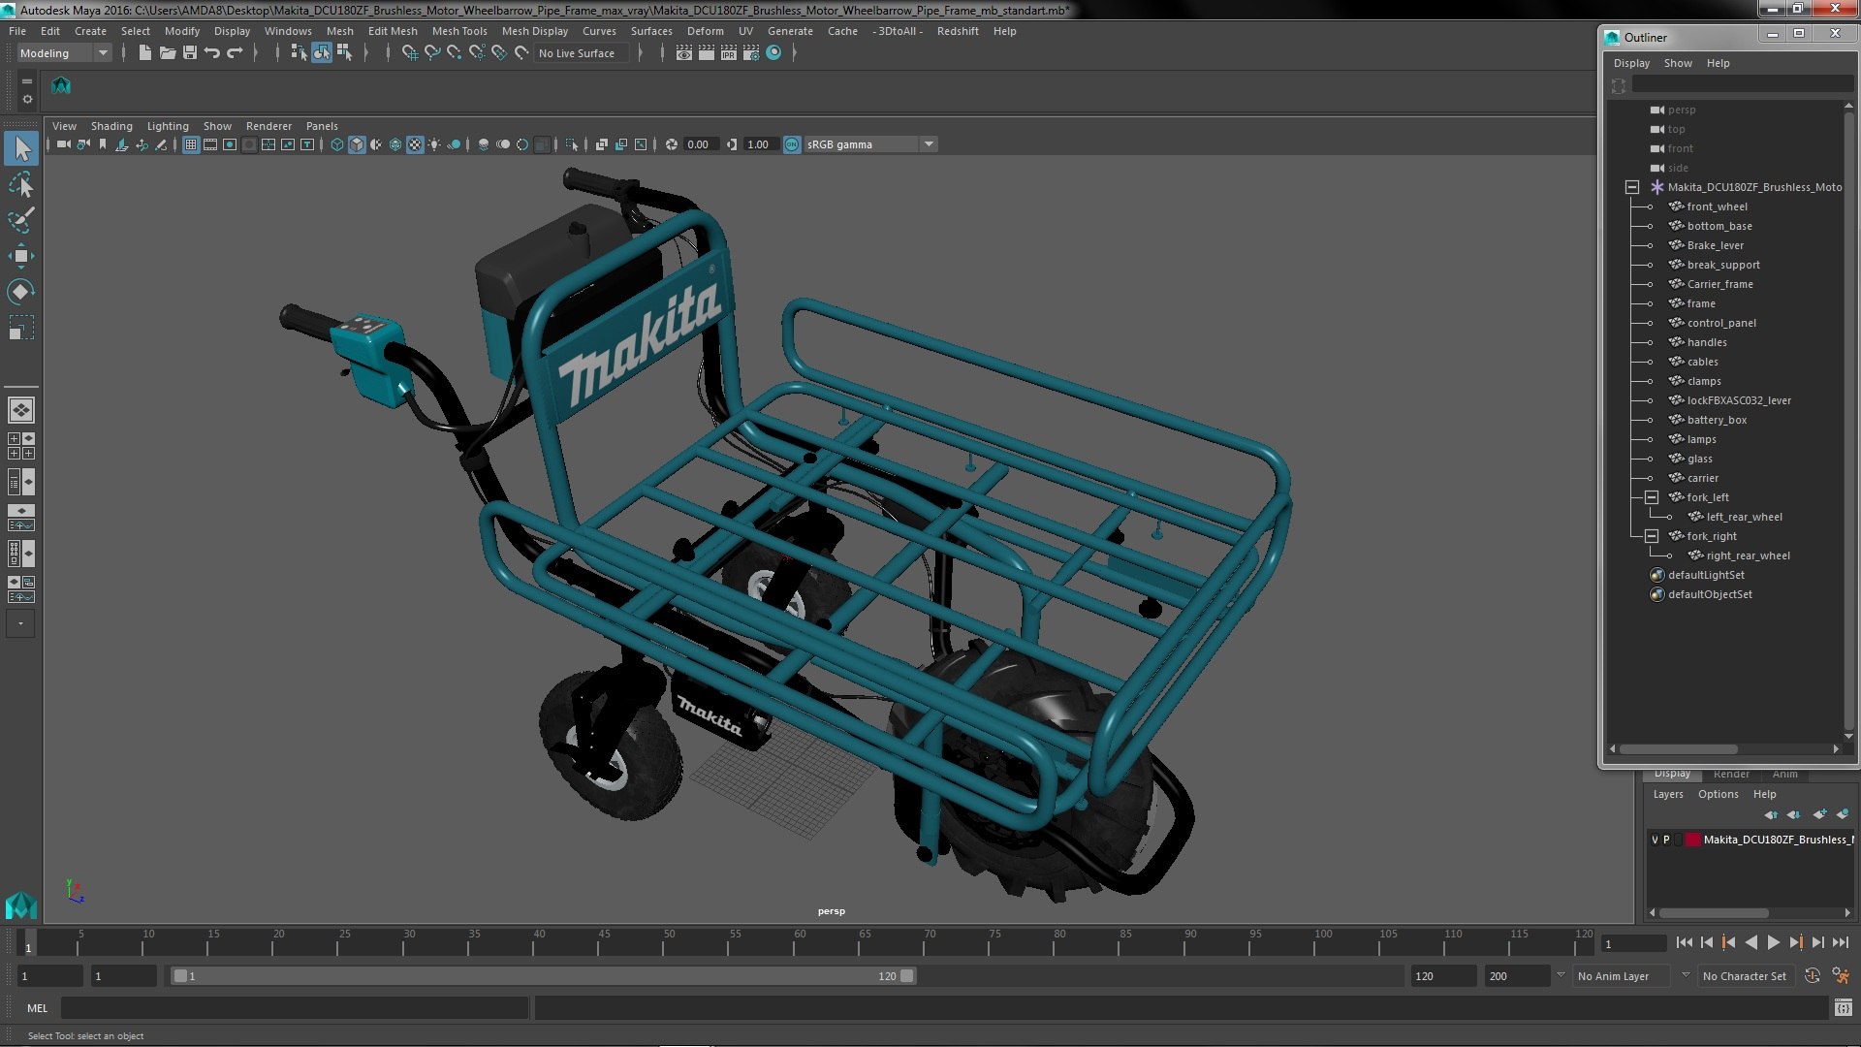Viewport: 1861px width, 1047px height.
Task: Toggle the viewport grid display
Action: tap(191, 144)
